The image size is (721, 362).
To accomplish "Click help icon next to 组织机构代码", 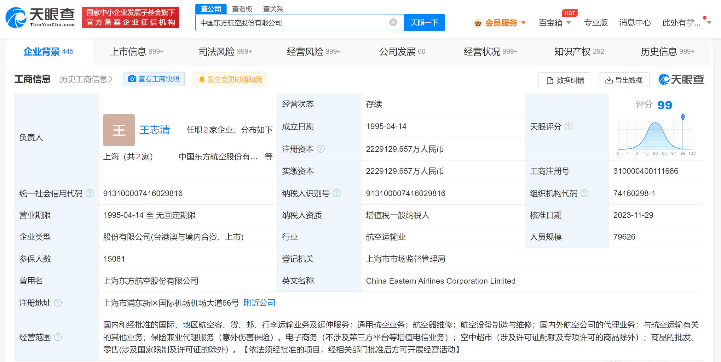I will (584, 193).
